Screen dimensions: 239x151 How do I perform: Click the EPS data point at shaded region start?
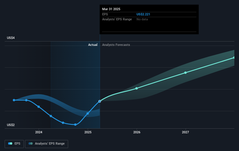[x=51, y=116]
